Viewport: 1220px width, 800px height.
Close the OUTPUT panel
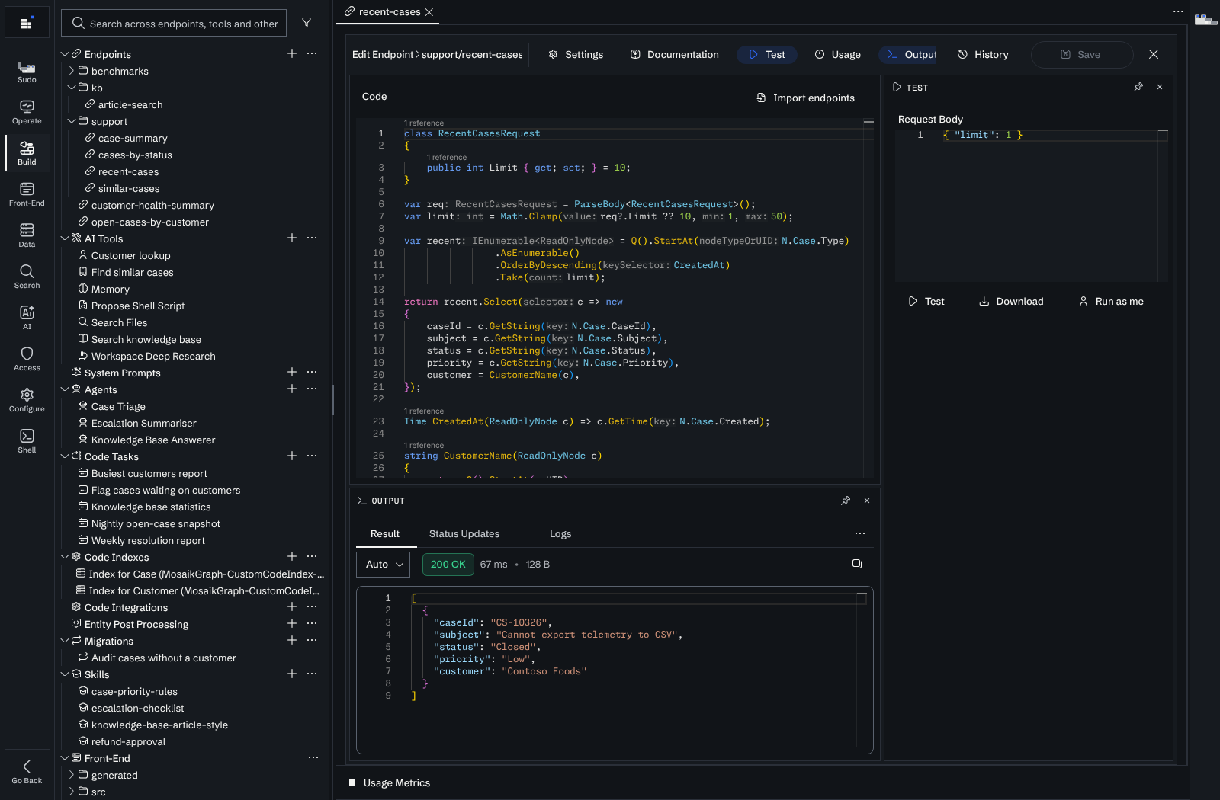(x=867, y=501)
